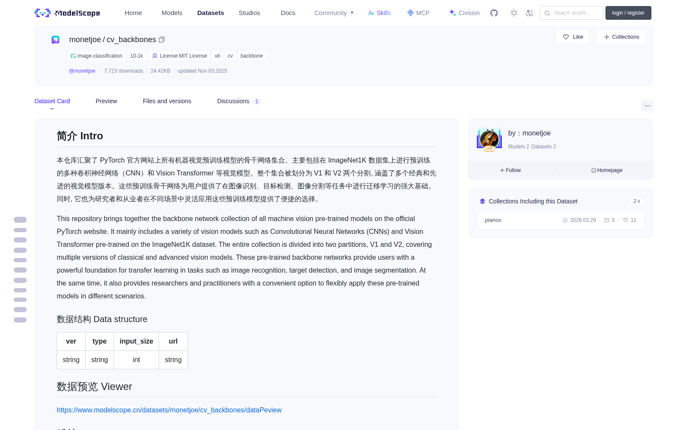Viewport: 688px width, 430px height.
Task: Click the Like button
Action: pos(572,37)
